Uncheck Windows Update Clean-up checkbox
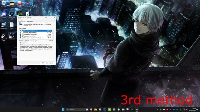The height and width of the screenshot is (112, 200). point(21,31)
